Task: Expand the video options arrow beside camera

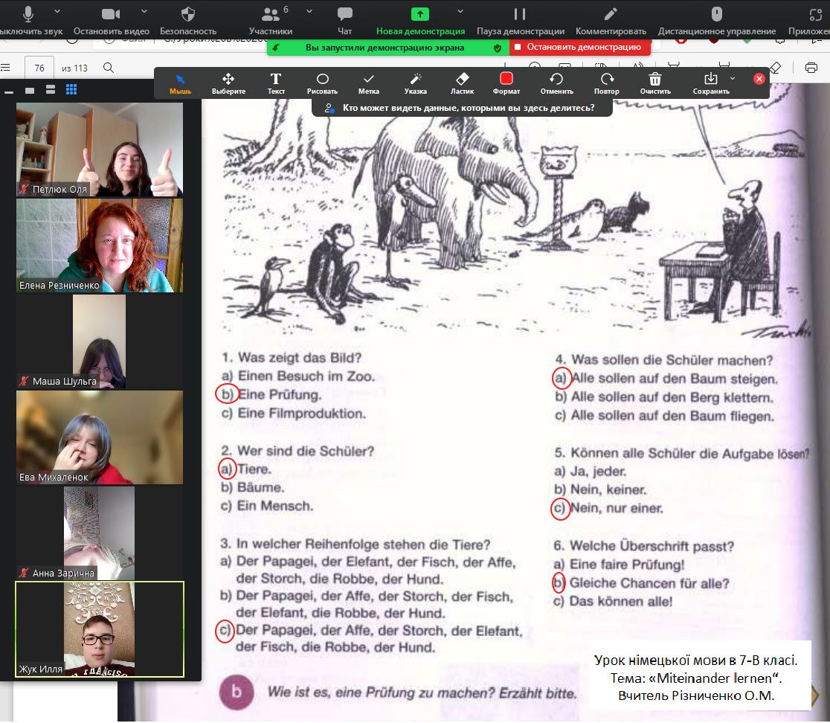Action: click(x=144, y=12)
